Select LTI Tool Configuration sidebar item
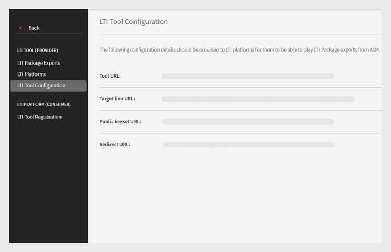The height and width of the screenshot is (252, 391). click(x=41, y=85)
